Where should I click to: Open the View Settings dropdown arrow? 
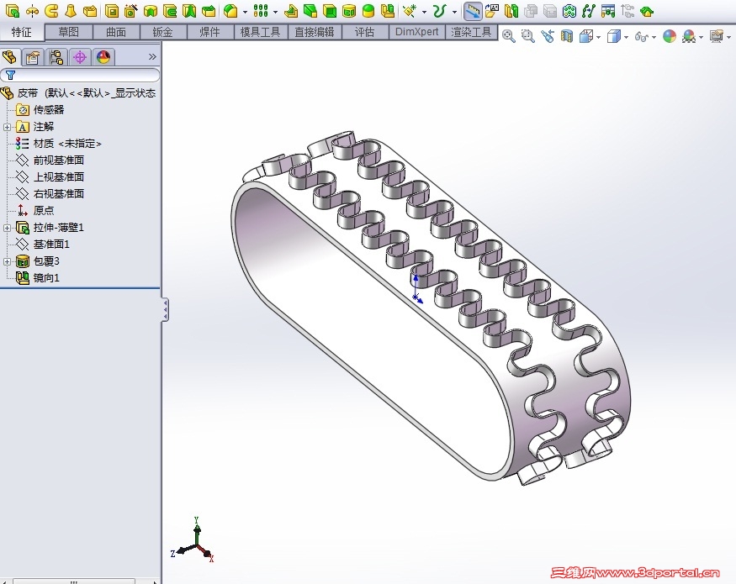[x=728, y=37]
